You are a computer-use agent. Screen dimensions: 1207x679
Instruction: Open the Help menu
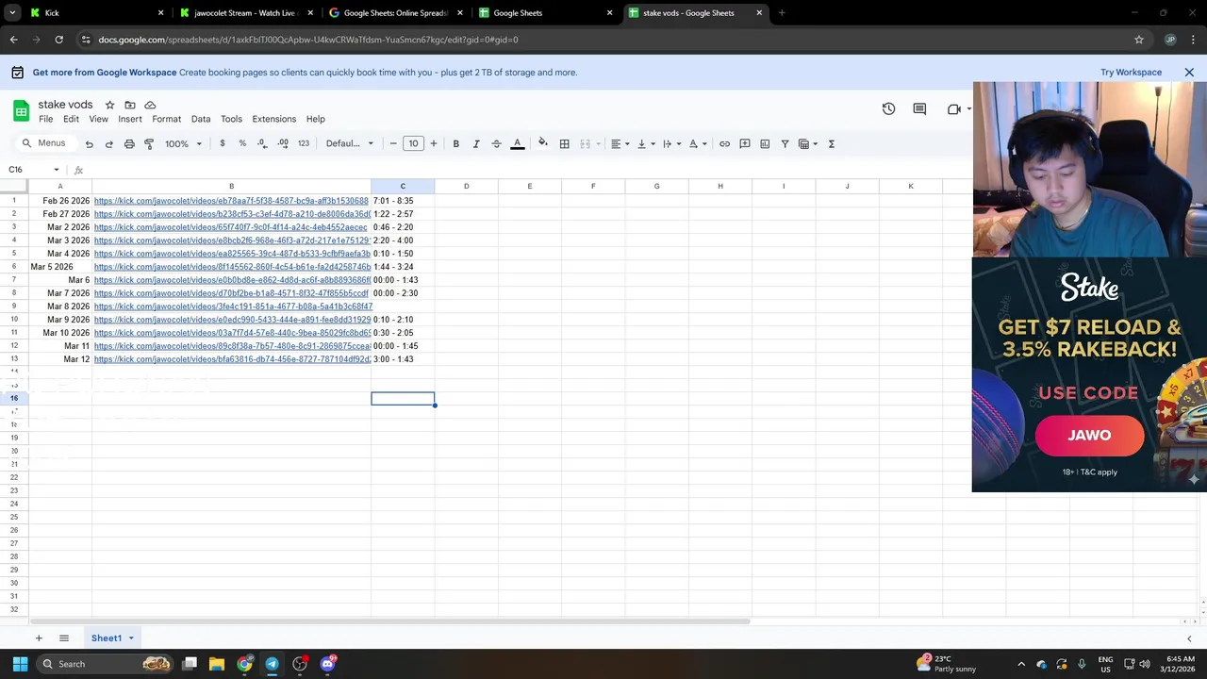coord(315,119)
